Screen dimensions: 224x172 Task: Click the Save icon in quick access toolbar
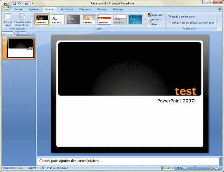click(15, 3)
